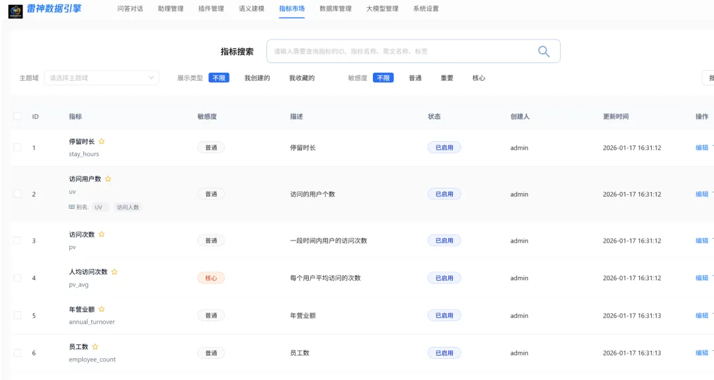This screenshot has height=380, width=714.
Task: Click description 访问的用户个数
Action: [x=312, y=194]
